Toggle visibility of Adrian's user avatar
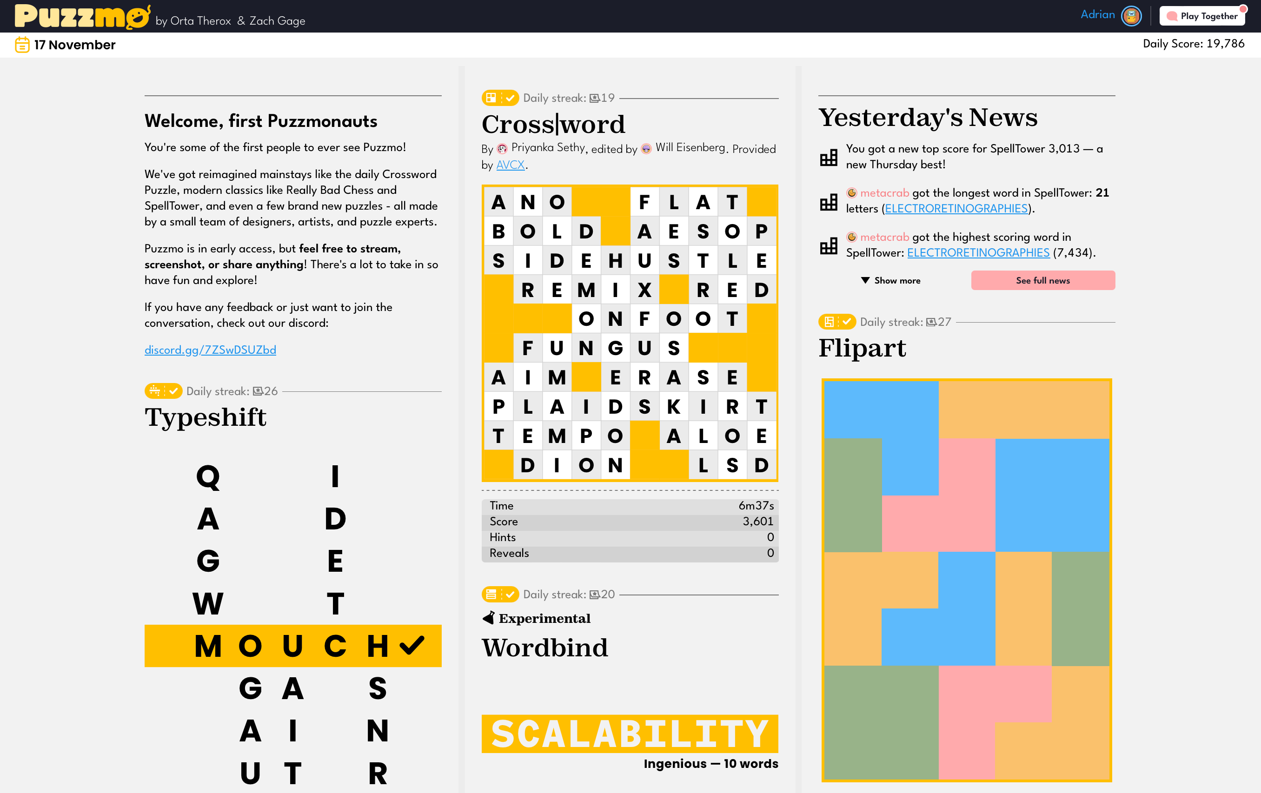The height and width of the screenshot is (793, 1261). [1131, 15]
